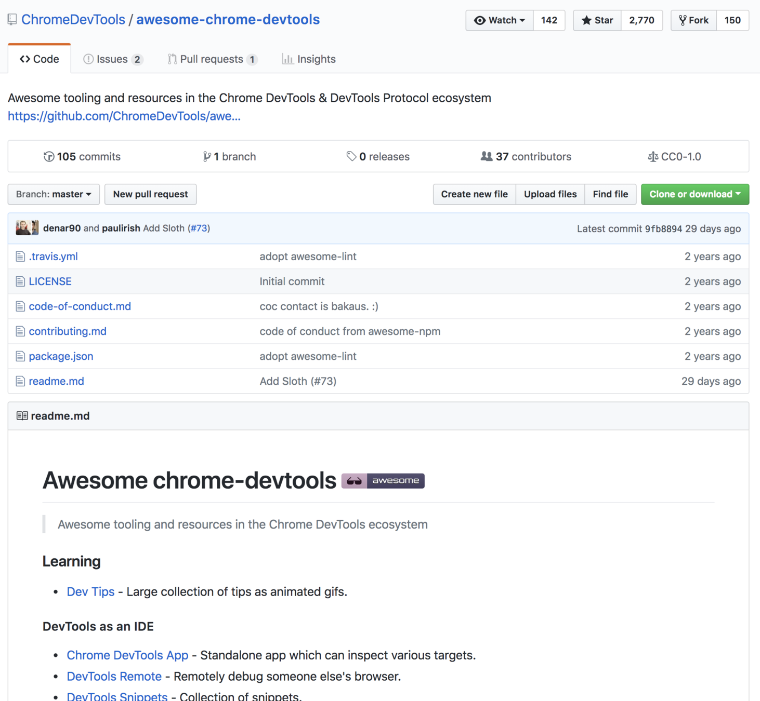Open latest commit 9fb8894
The image size is (760, 701).
(x=663, y=228)
